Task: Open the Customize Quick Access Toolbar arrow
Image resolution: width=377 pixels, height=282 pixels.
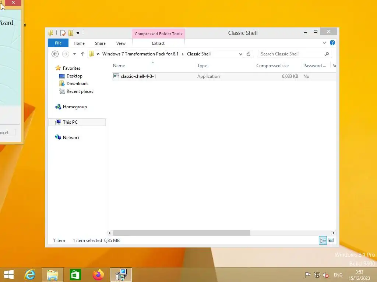Action: pyautogui.click(x=78, y=33)
